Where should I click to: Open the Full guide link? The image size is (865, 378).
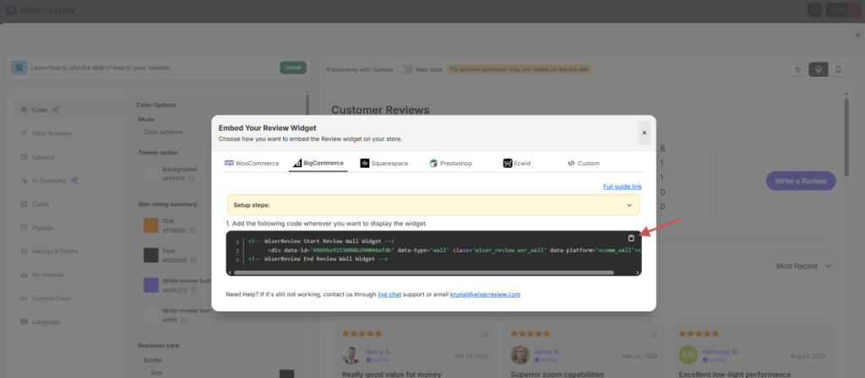(x=622, y=186)
